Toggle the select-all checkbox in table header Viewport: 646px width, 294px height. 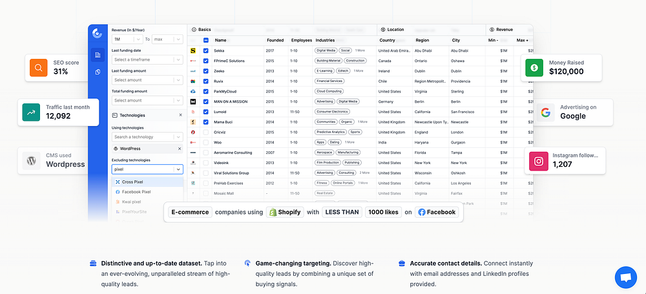pos(206,41)
